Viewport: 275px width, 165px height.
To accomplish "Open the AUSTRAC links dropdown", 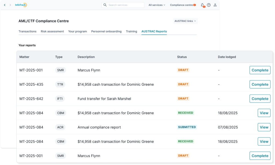I will [185, 21].
